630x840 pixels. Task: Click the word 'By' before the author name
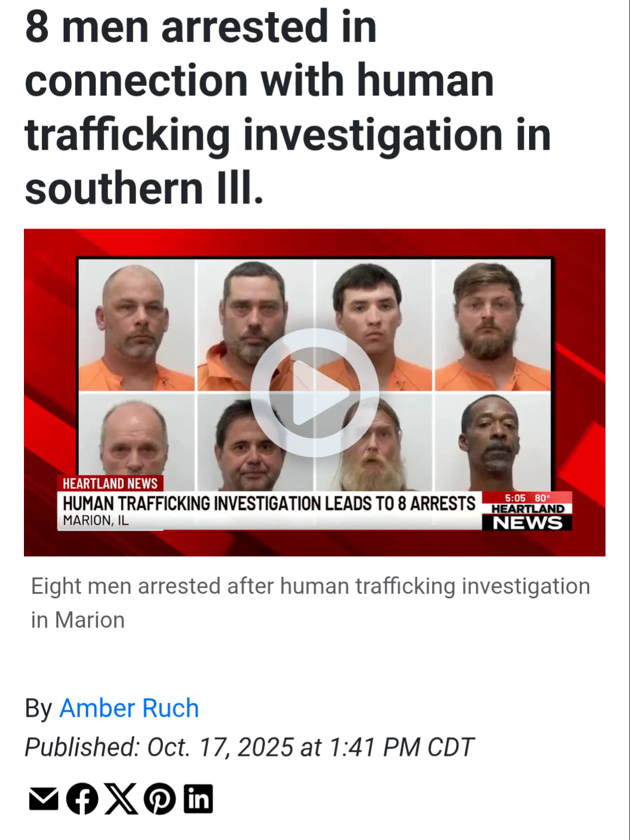tap(39, 708)
